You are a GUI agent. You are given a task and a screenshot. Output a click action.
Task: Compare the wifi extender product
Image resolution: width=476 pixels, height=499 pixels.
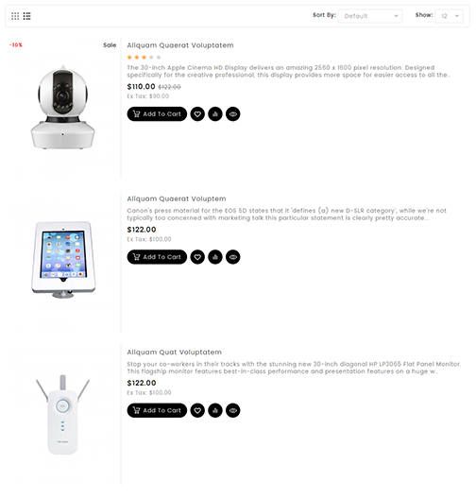point(215,410)
